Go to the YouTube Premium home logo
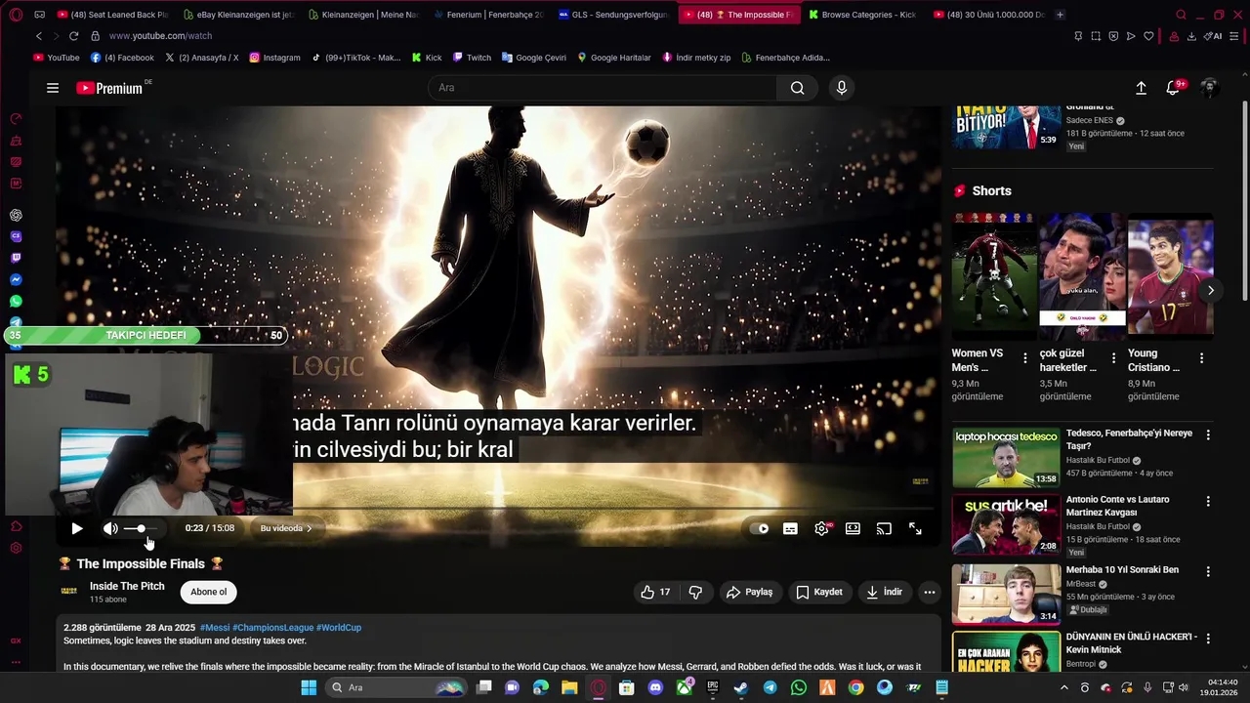The height and width of the screenshot is (703, 1250). pos(110,88)
